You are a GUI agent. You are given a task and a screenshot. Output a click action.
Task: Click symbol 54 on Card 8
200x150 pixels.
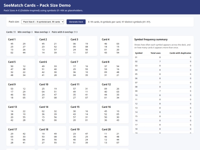tap(118, 66)
